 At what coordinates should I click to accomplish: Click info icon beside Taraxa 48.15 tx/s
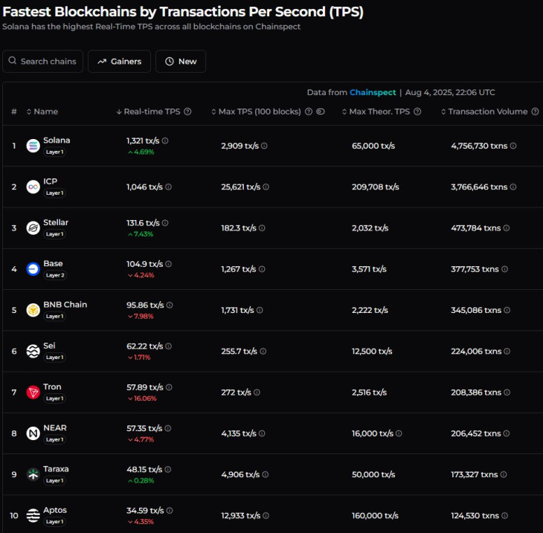coord(168,469)
